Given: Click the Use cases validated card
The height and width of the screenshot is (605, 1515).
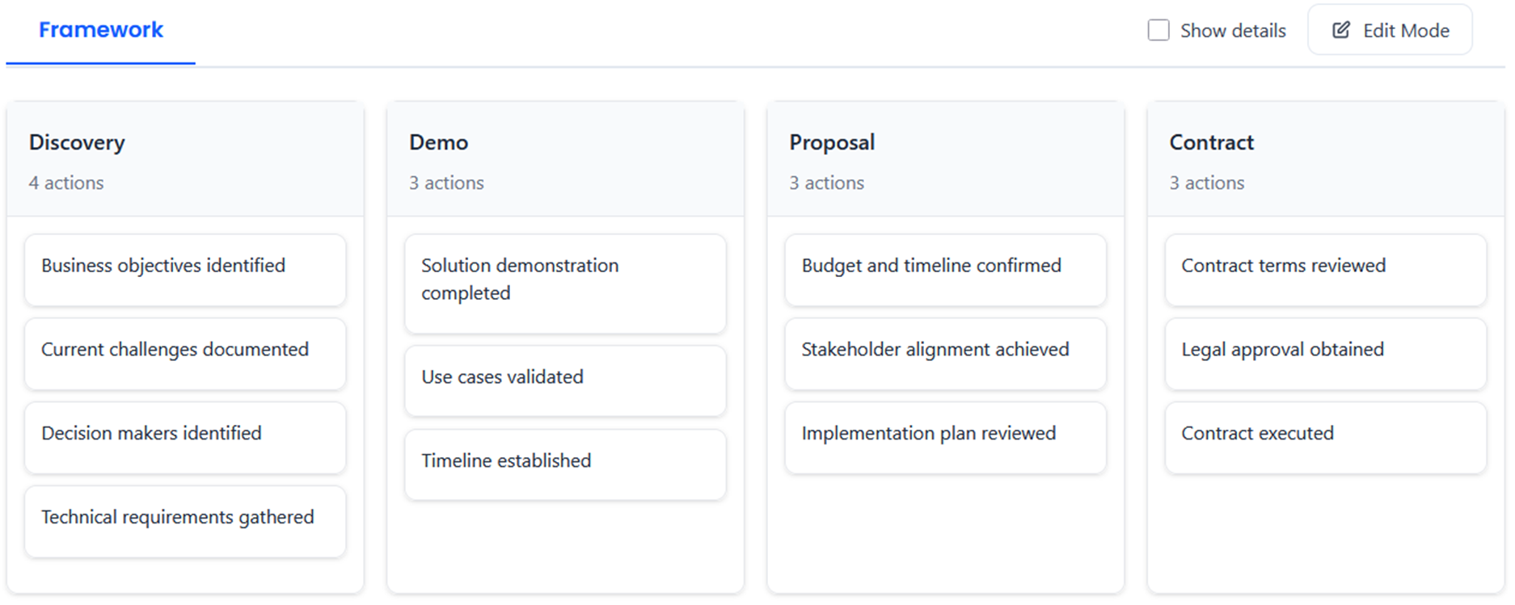Looking at the screenshot, I should pos(565,381).
